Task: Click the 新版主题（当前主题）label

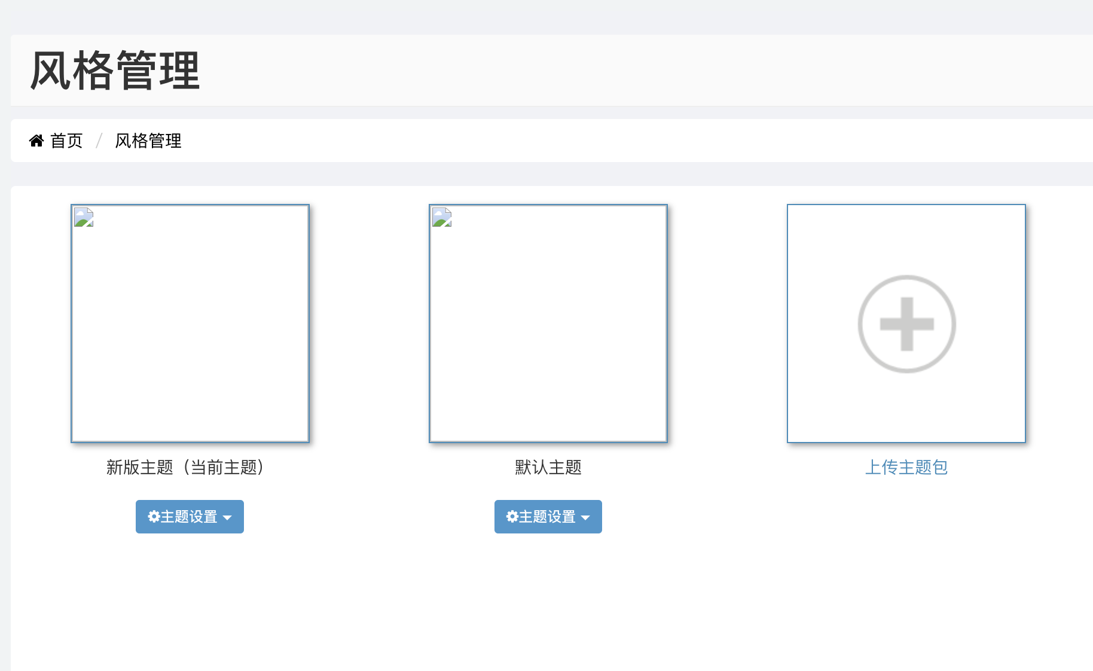Action: click(x=186, y=467)
